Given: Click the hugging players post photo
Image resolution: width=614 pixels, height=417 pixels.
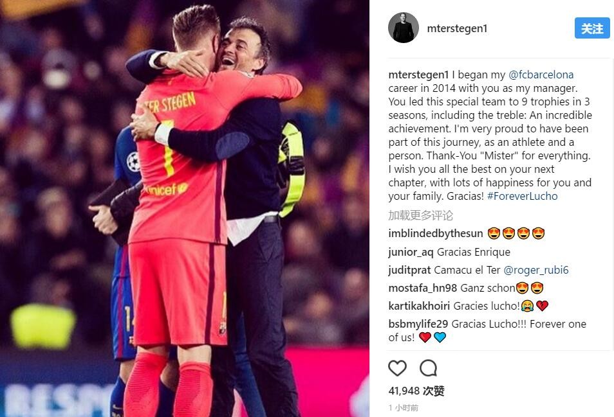Looking at the screenshot, I should pos(185,208).
